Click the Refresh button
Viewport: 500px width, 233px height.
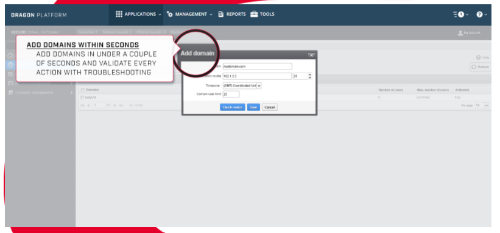481,67
